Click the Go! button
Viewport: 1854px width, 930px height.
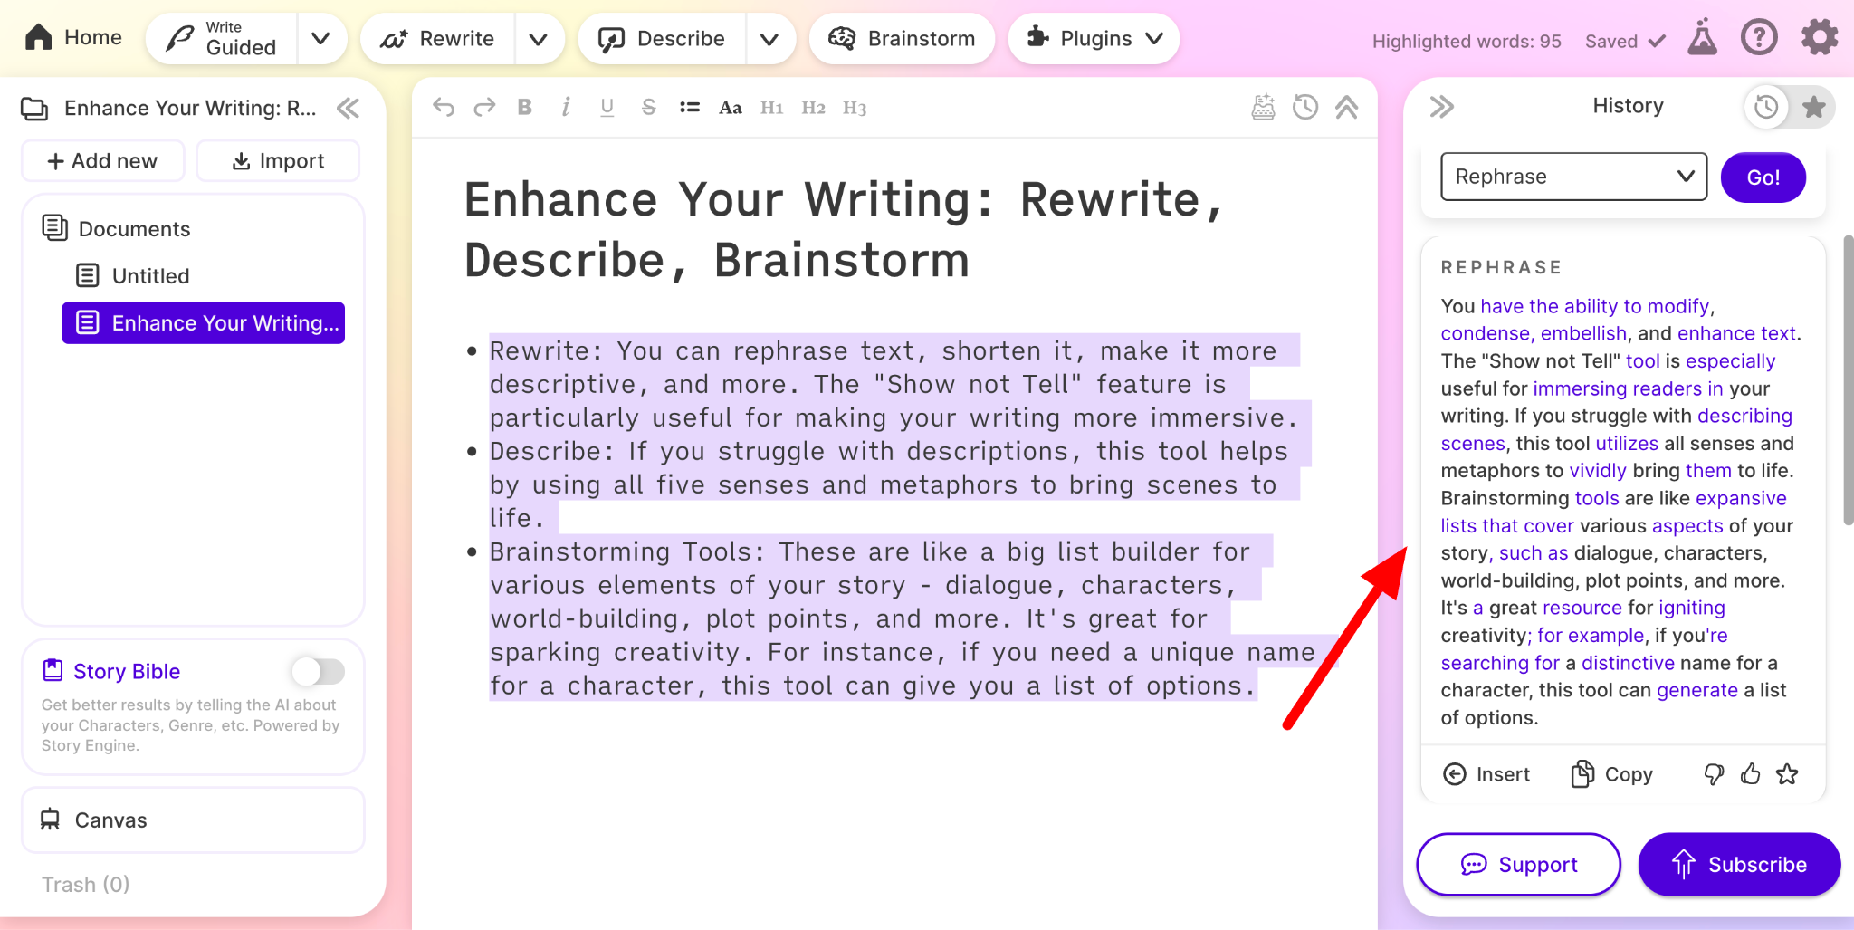coord(1763,177)
